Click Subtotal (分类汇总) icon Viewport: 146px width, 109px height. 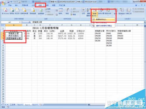tap(128, 10)
